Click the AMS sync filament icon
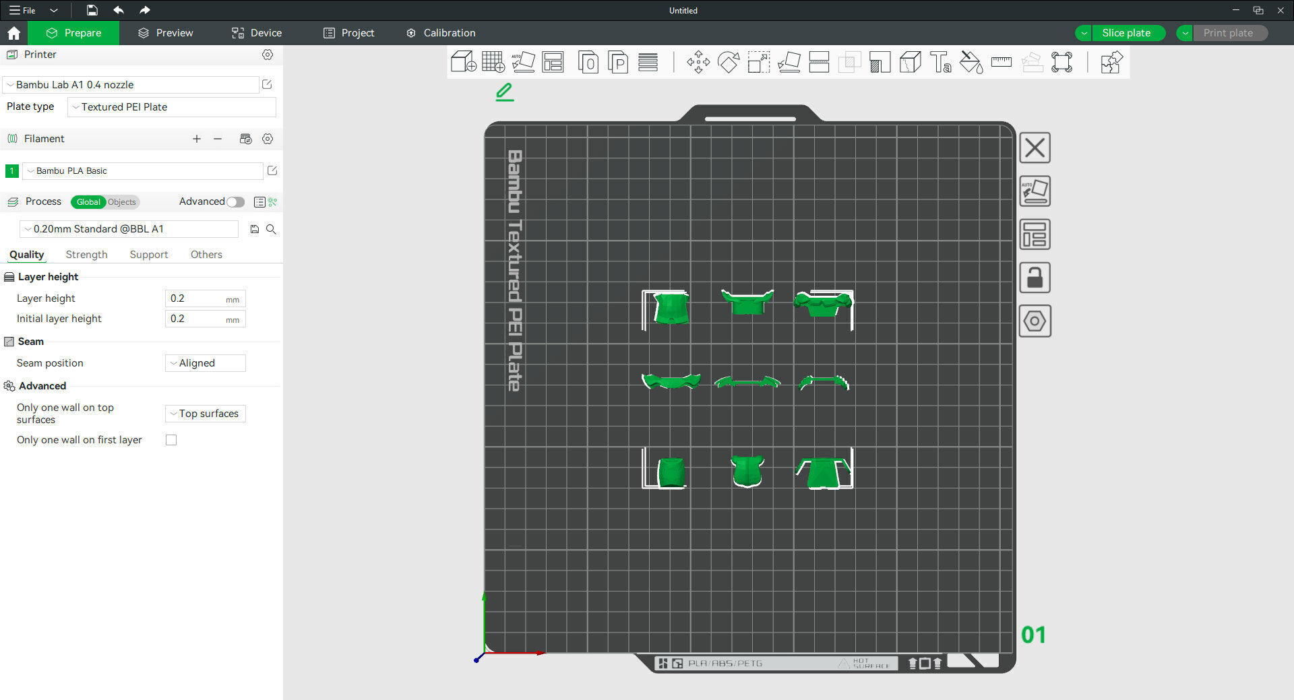Viewport: 1294px width, 700px height. tap(245, 139)
